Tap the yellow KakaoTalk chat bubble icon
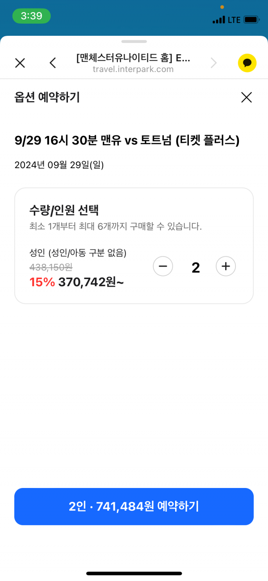 (x=247, y=63)
